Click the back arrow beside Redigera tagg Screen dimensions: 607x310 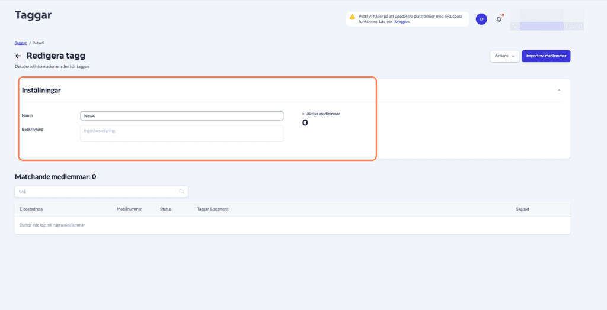[18, 56]
